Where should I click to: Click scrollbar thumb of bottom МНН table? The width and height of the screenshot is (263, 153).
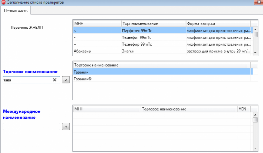255,120
